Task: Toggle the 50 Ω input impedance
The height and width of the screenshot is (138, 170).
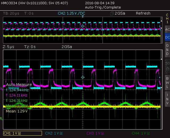Action: pyautogui.click(x=167, y=66)
